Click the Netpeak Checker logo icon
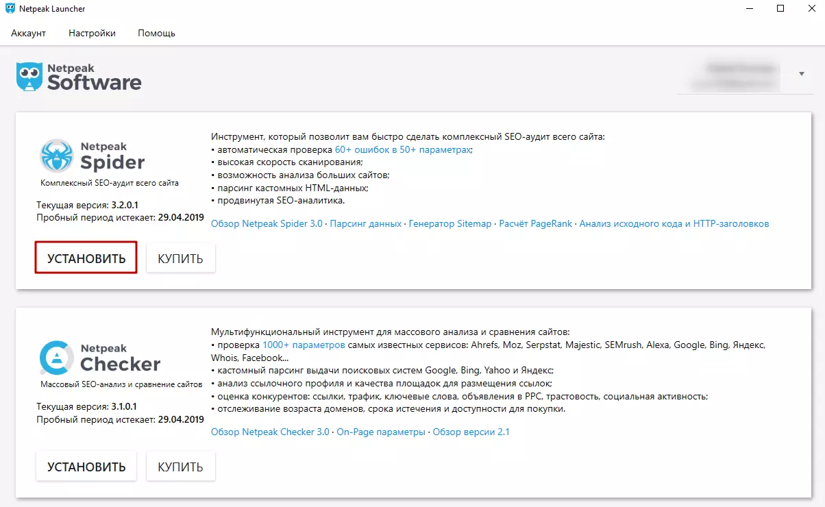Viewport: 825px width, 507px height. point(56,358)
